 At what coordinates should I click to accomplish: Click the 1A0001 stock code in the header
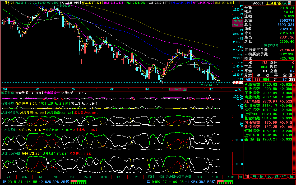tap(257, 3)
